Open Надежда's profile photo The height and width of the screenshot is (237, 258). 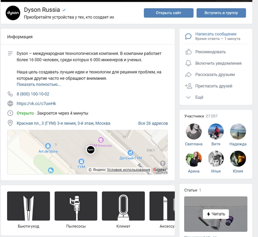coord(238,132)
